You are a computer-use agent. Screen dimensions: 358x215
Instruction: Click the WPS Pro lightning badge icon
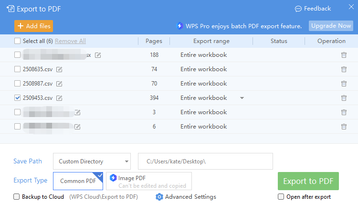180,26
